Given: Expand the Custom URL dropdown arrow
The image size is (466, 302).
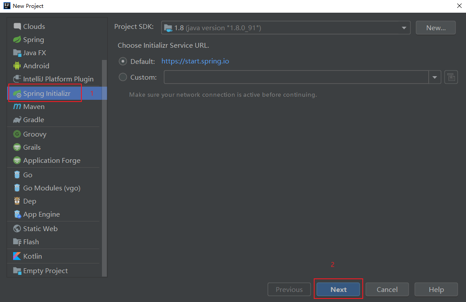Looking at the screenshot, I should coord(434,77).
